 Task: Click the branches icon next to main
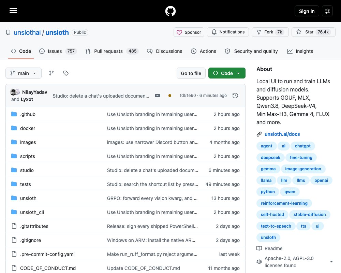click(51, 73)
